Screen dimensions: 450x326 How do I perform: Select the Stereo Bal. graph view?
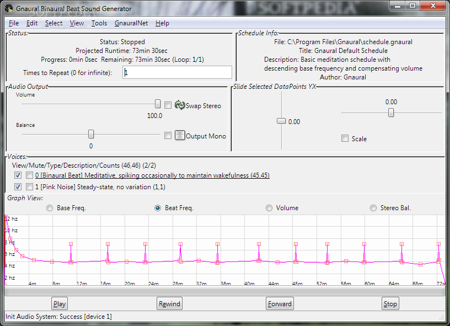coord(373,208)
